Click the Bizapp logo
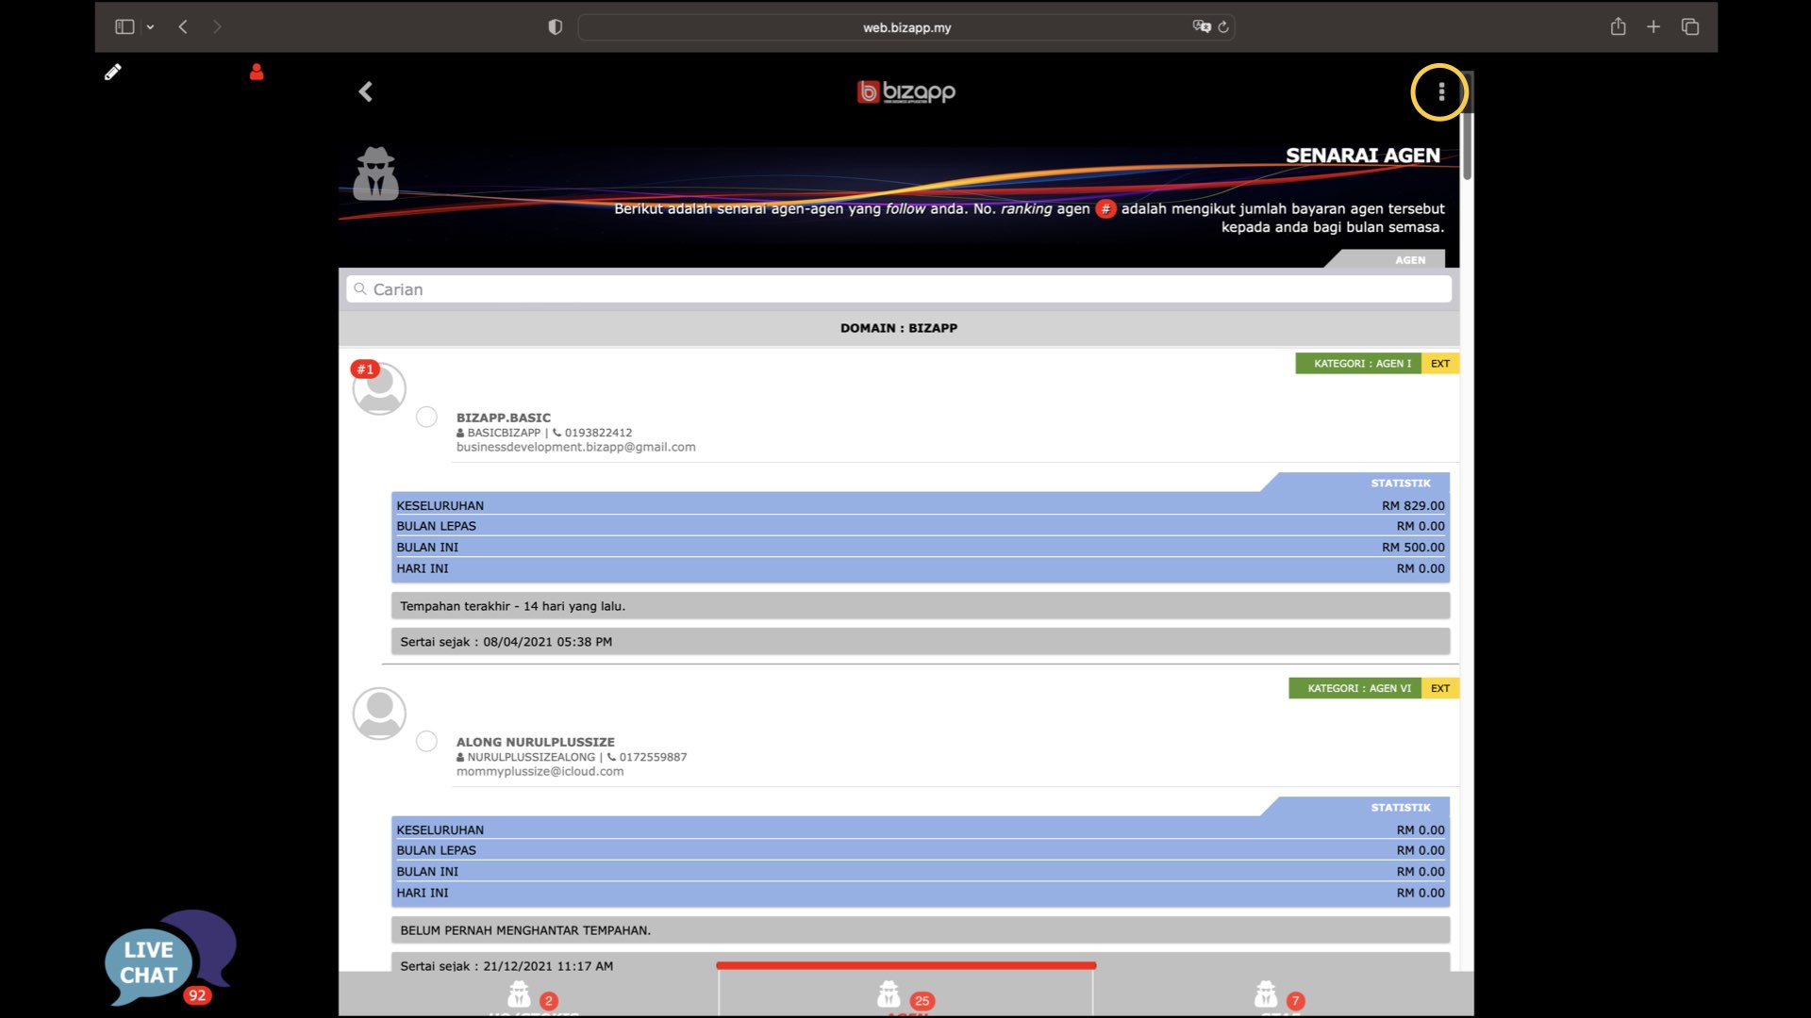 tap(905, 91)
